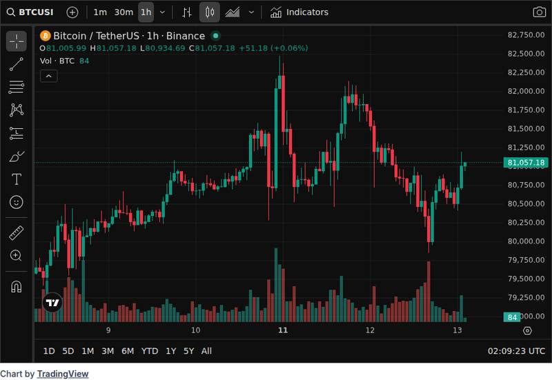Take a snapshot with the camera icon
Viewport: 552px width, 380px height.
click(539, 12)
